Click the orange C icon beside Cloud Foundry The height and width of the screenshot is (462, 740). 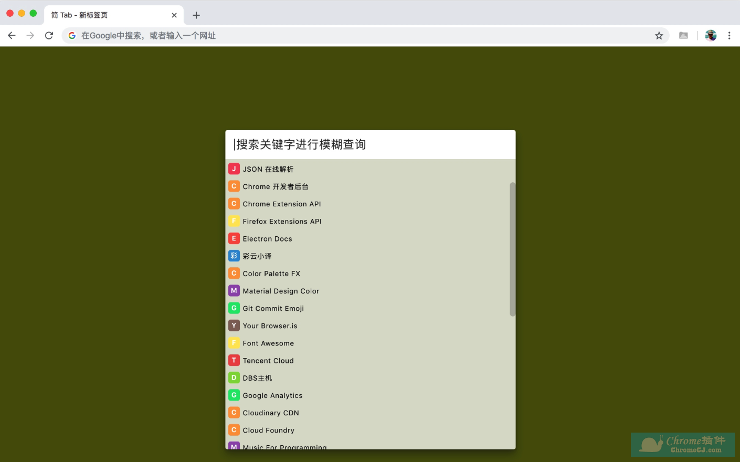pyautogui.click(x=234, y=430)
